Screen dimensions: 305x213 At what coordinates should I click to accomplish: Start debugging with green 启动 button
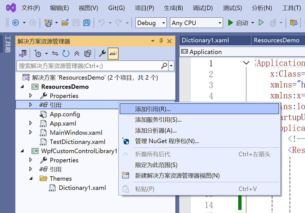pyautogui.click(x=238, y=23)
